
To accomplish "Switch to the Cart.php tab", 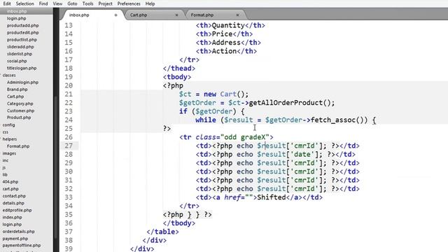I will coord(139,15).
